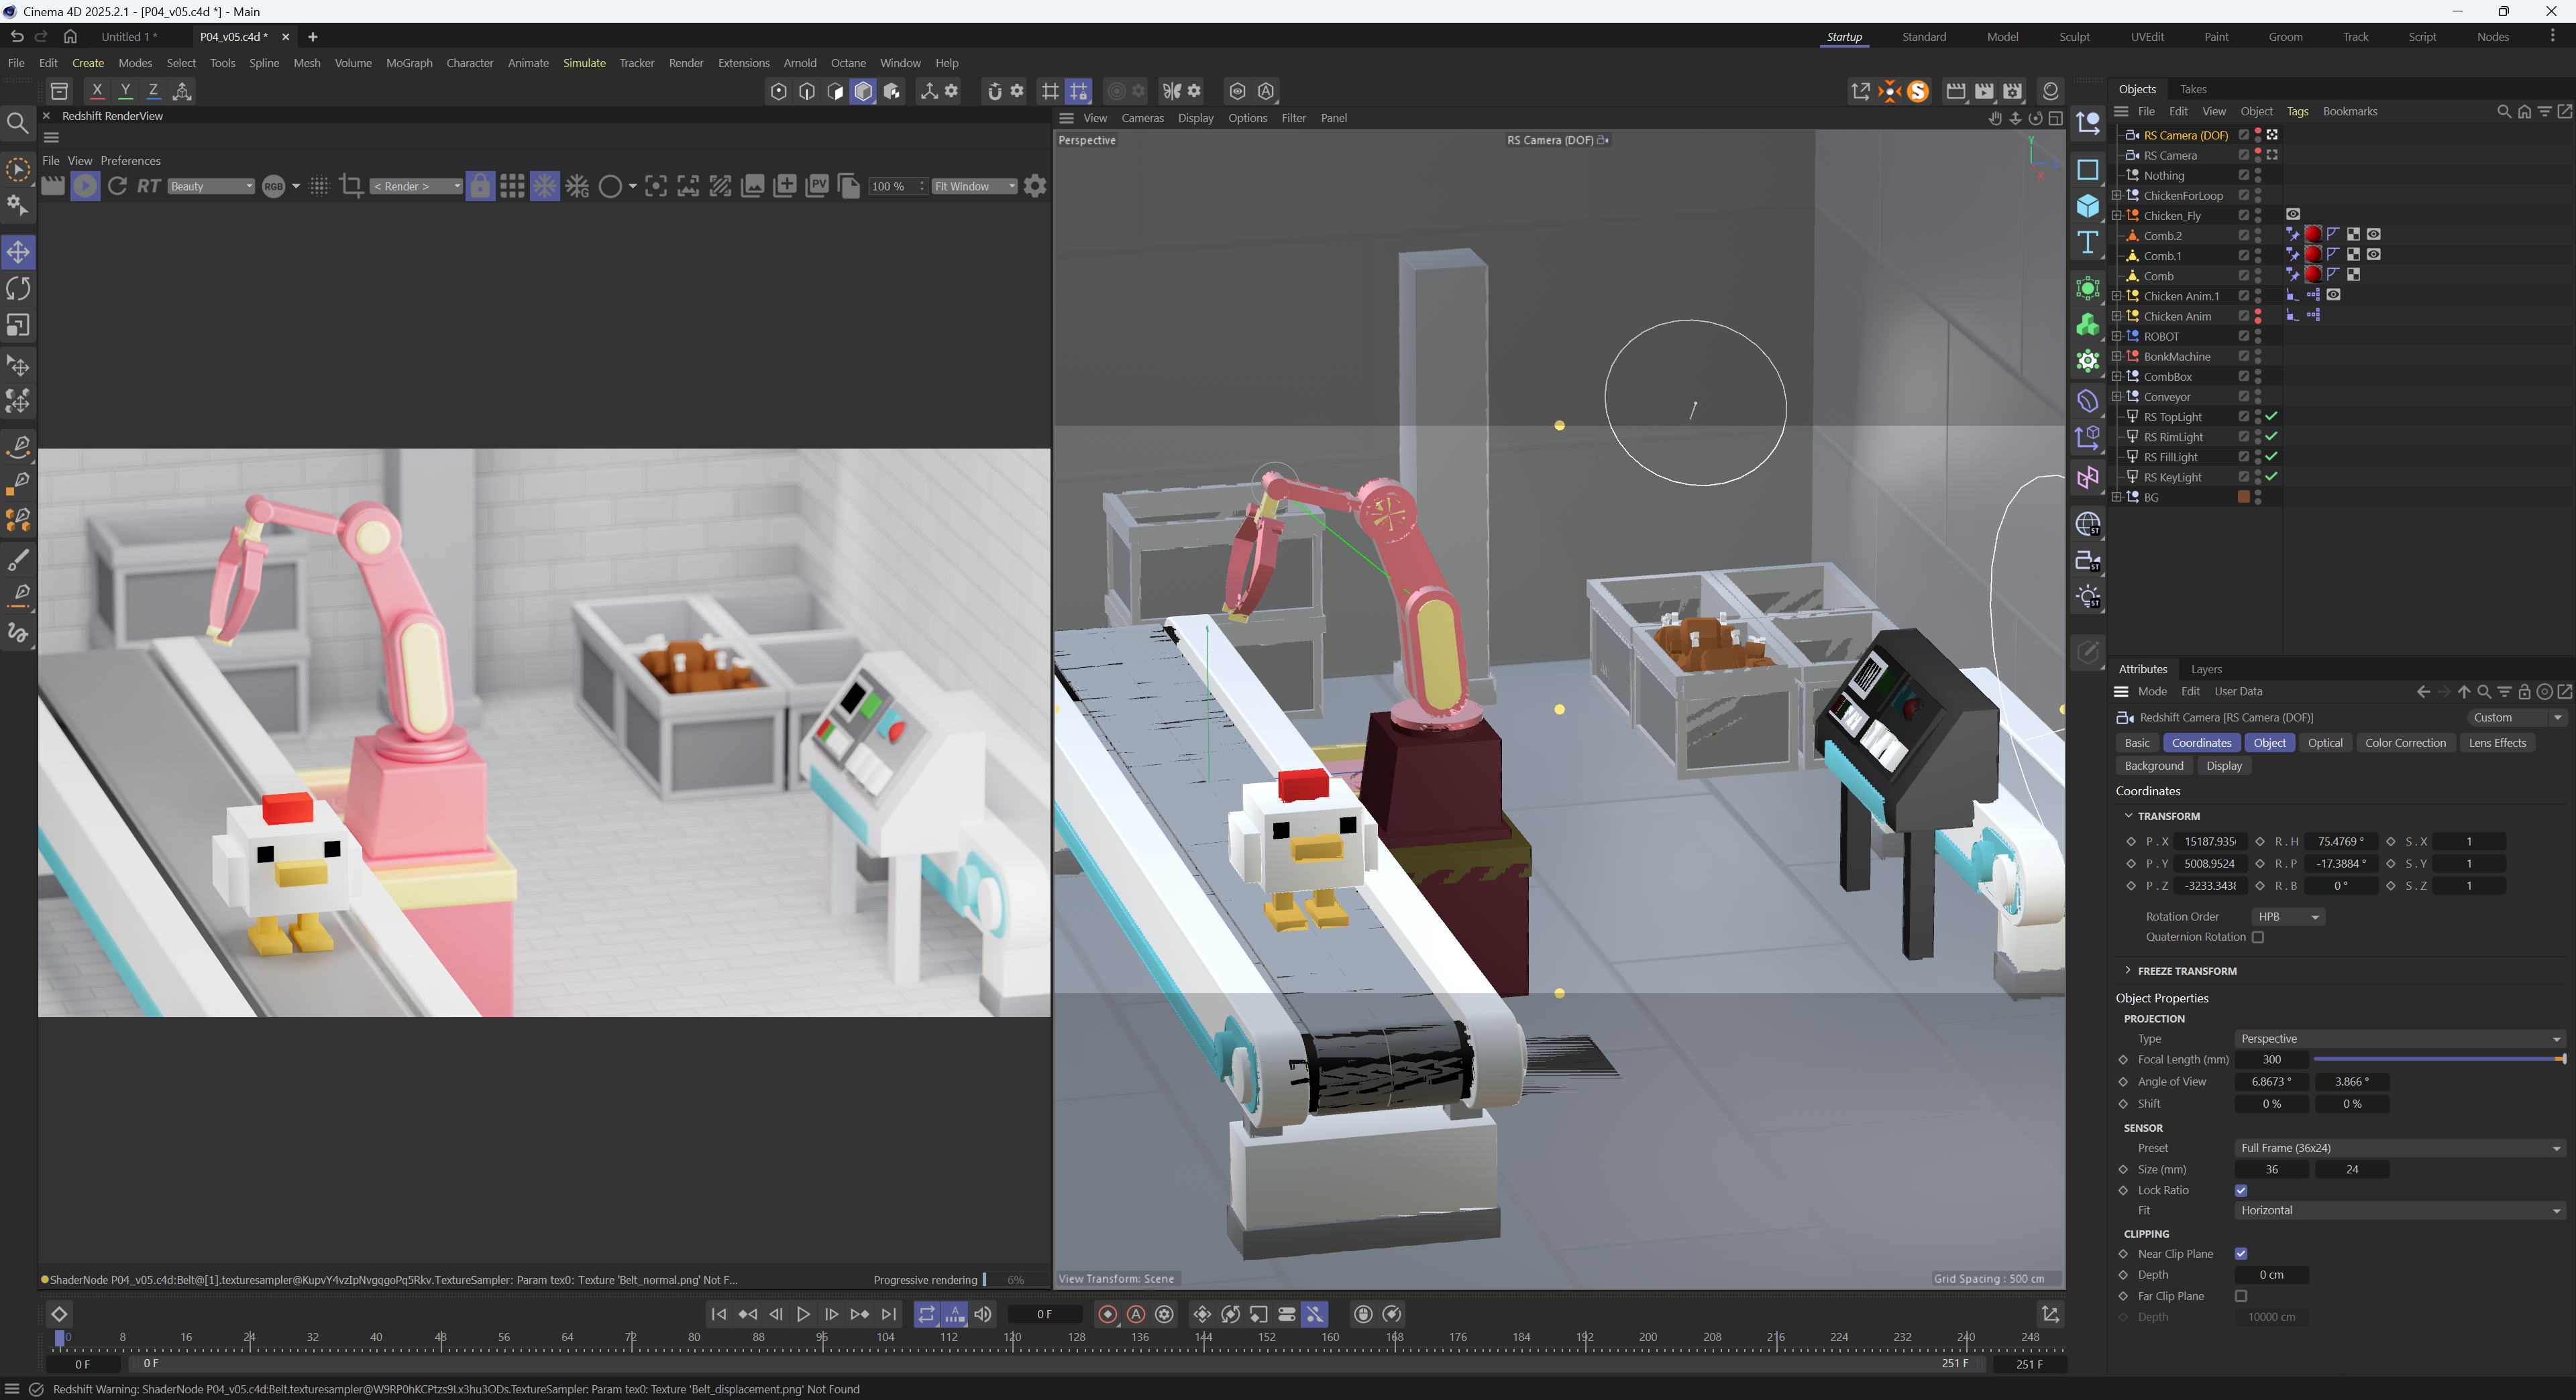Click the Color Correction tab button
Image resolution: width=2576 pixels, height=1400 pixels.
pyautogui.click(x=2405, y=742)
